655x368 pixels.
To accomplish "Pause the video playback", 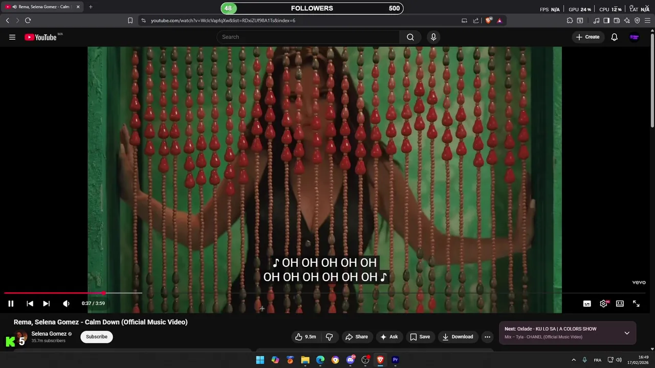I will [11, 304].
